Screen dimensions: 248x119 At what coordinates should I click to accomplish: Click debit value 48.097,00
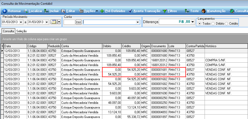[x=112, y=102]
